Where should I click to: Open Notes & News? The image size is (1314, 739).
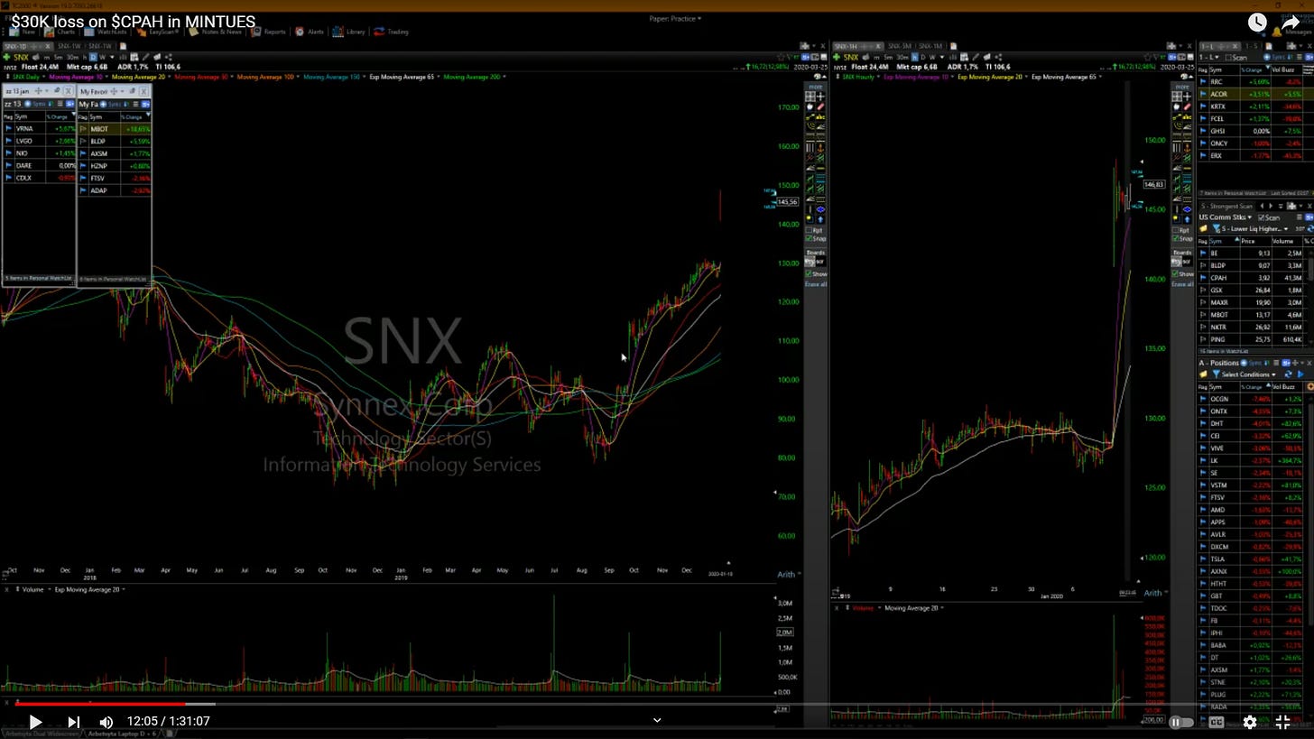tap(216, 32)
